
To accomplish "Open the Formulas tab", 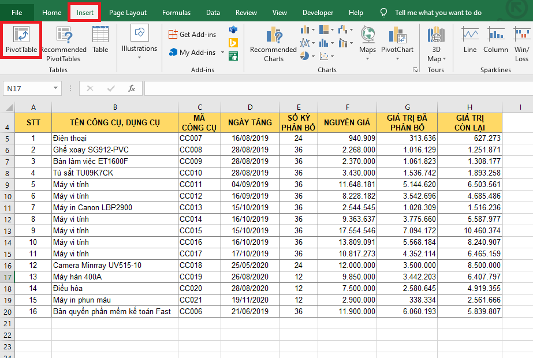I will pos(176,13).
